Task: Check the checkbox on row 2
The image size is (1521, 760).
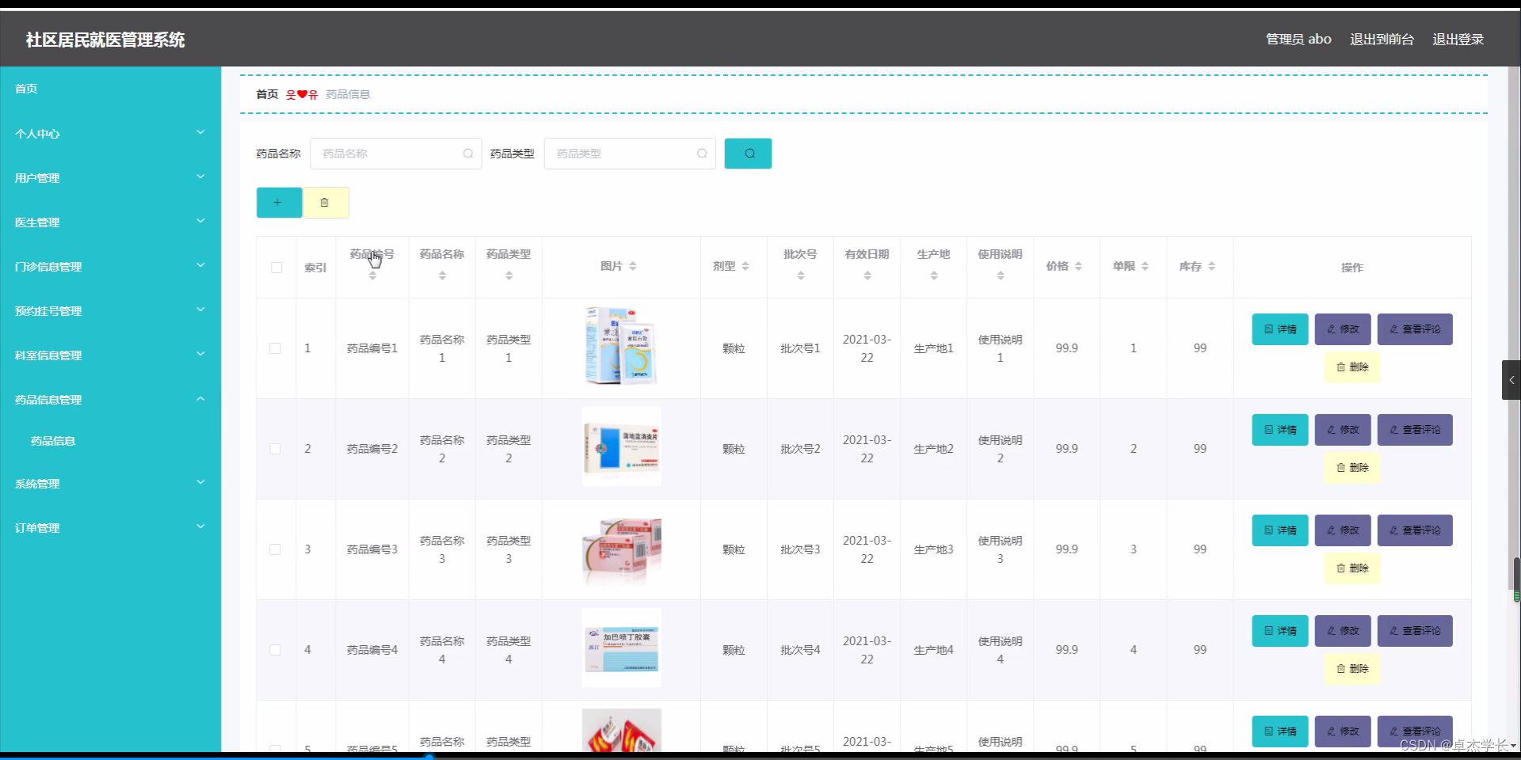Action: click(x=275, y=449)
